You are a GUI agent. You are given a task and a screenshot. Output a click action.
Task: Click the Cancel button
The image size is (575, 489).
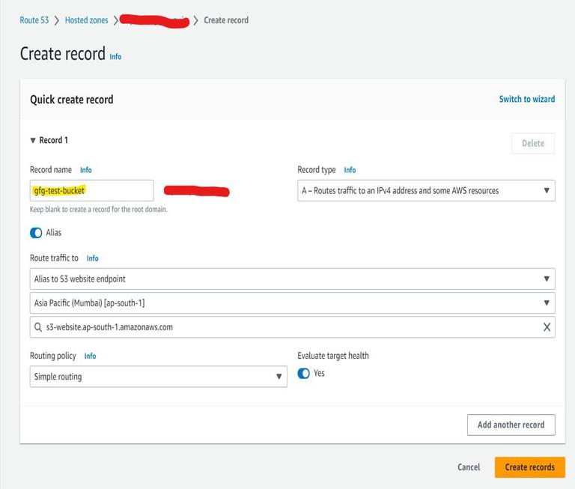pos(469,467)
